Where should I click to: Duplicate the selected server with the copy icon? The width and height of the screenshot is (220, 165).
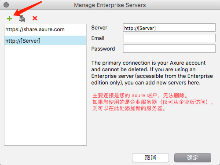(22, 18)
